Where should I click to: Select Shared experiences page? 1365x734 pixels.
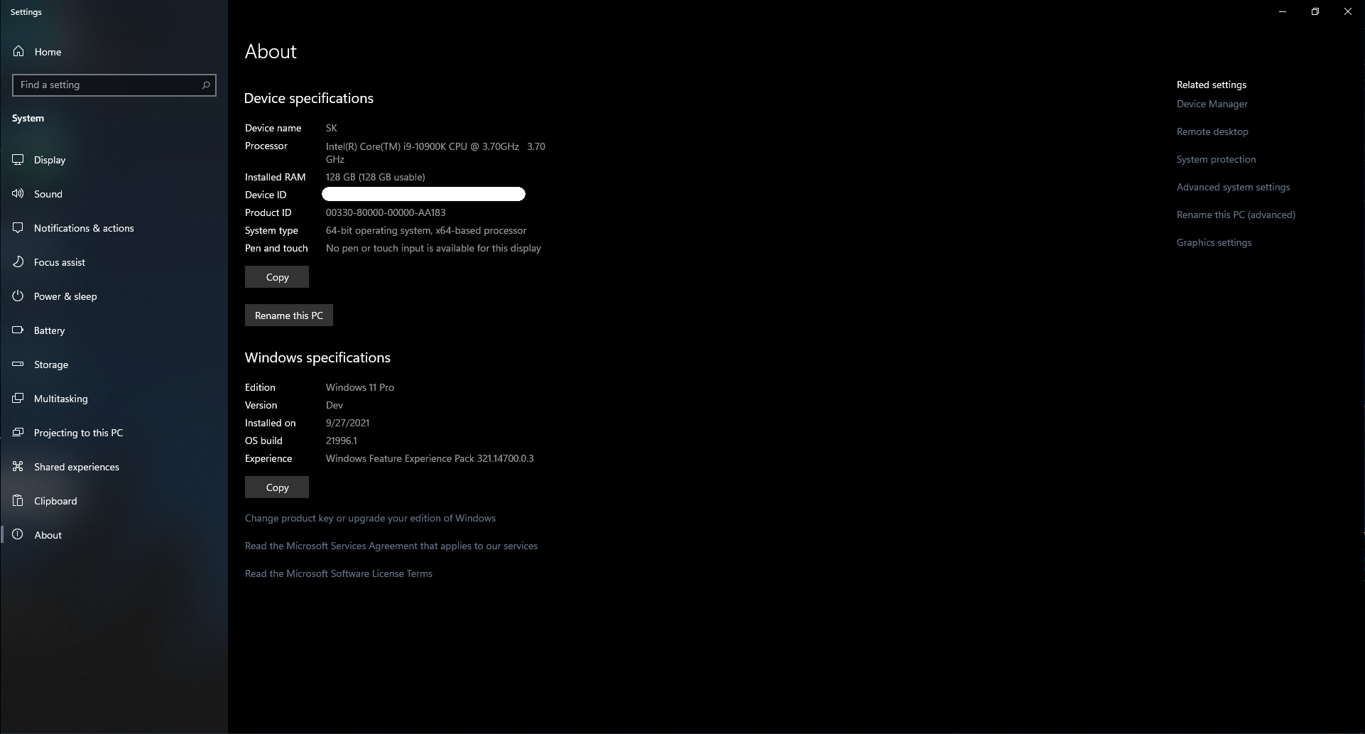coord(114,467)
